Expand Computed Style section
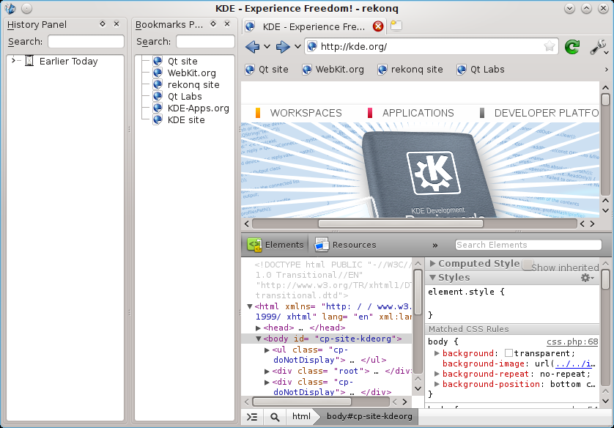 tap(433, 264)
